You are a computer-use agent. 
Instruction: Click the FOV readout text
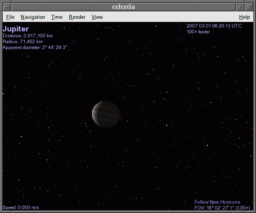222,208
